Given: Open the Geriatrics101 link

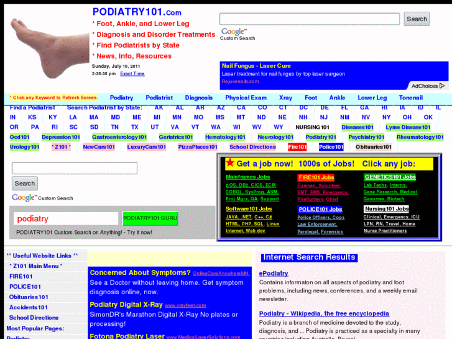Looking at the screenshot, I should [176, 137].
